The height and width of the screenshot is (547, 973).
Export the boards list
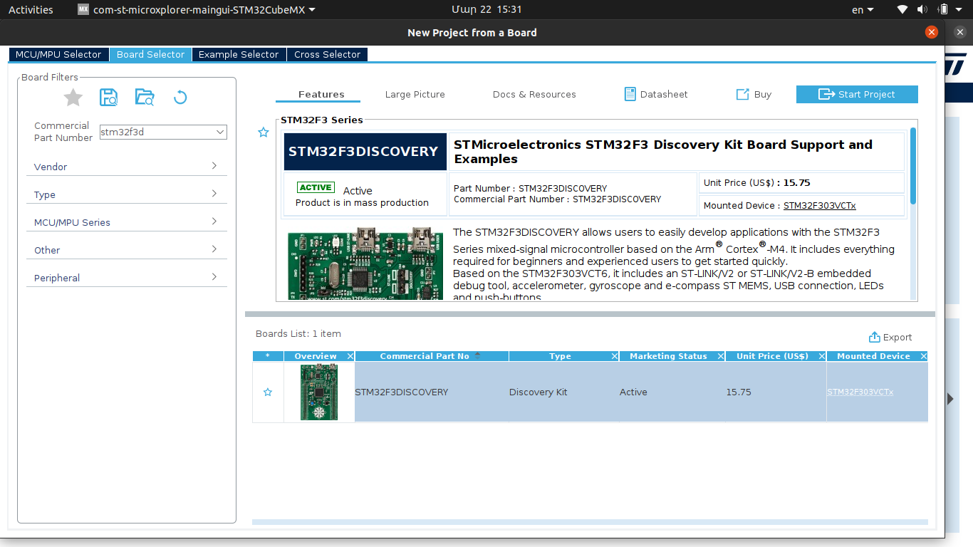pyautogui.click(x=890, y=337)
